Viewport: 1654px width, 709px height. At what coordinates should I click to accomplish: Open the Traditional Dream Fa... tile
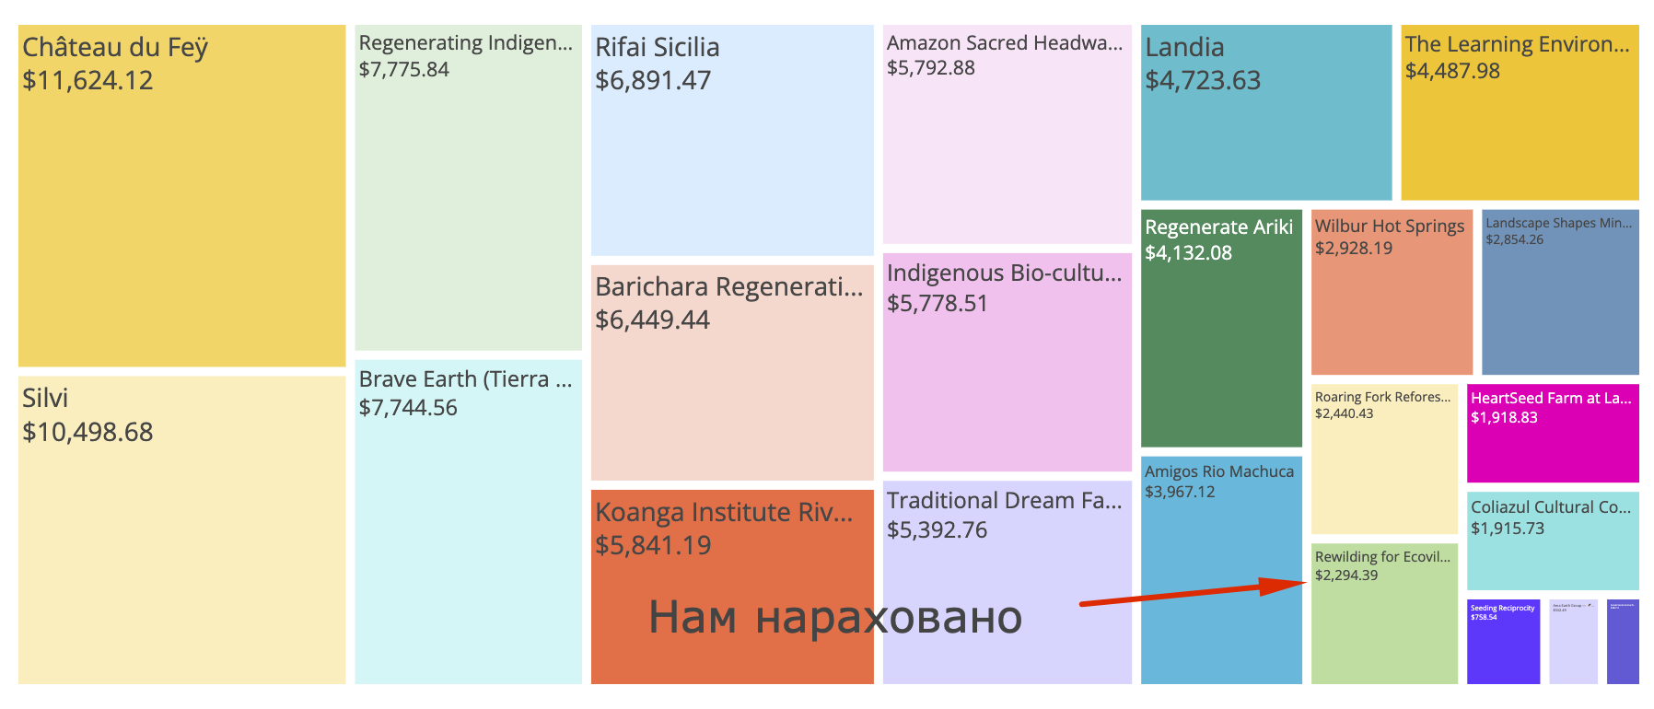point(1008,582)
